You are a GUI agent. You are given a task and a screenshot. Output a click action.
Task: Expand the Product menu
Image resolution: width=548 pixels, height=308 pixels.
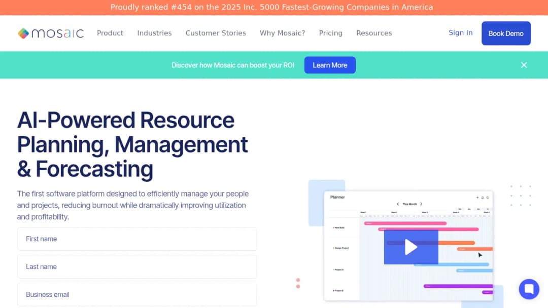click(110, 33)
